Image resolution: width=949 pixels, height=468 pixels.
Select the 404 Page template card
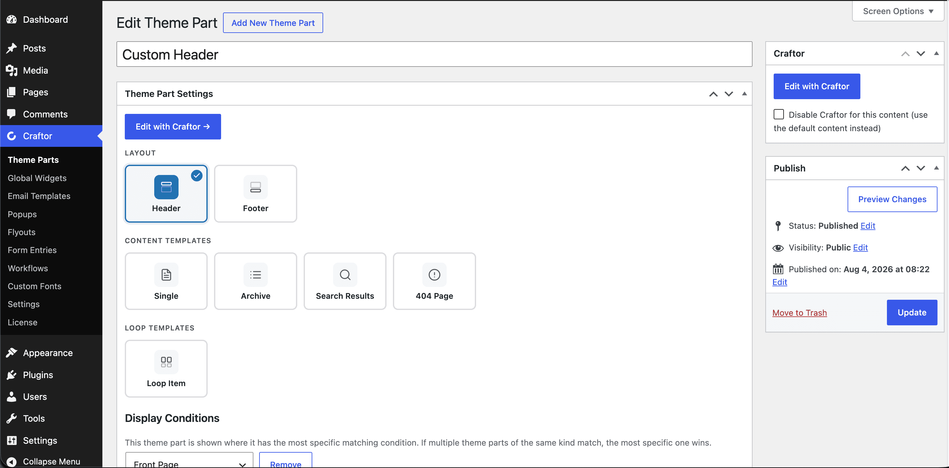click(x=434, y=281)
